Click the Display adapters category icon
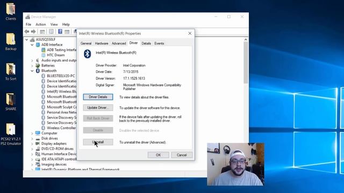Image resolution: width=344 pixels, height=193 pixels. (38, 144)
